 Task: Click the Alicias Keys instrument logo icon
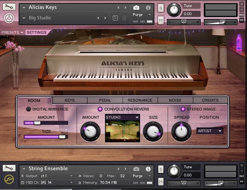coord(9,18)
